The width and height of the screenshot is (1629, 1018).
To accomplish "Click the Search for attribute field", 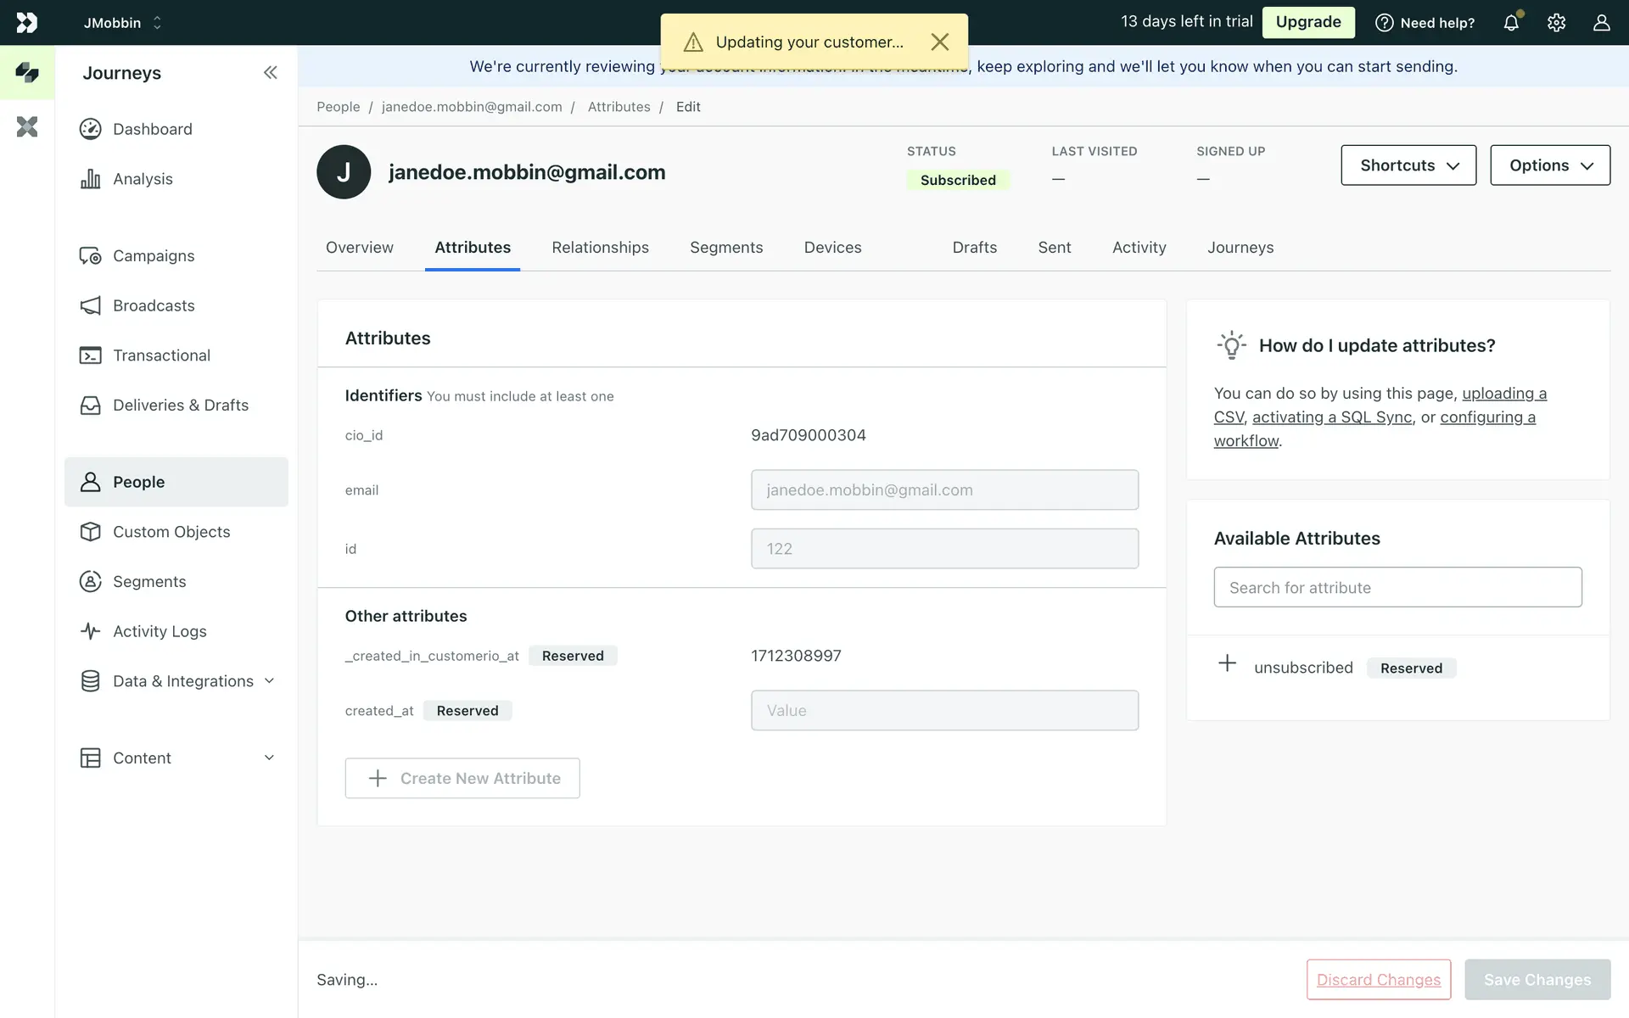I will [1397, 588].
